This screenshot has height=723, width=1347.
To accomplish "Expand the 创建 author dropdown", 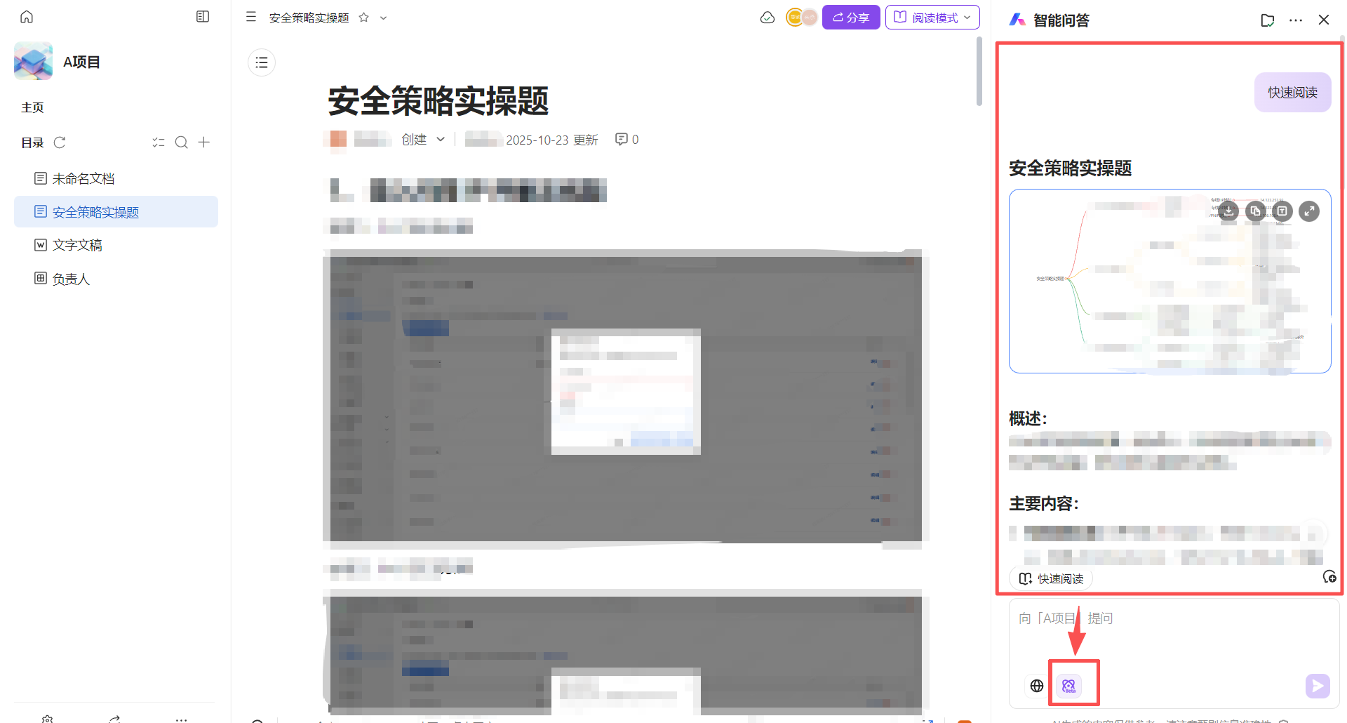I will pyautogui.click(x=422, y=140).
